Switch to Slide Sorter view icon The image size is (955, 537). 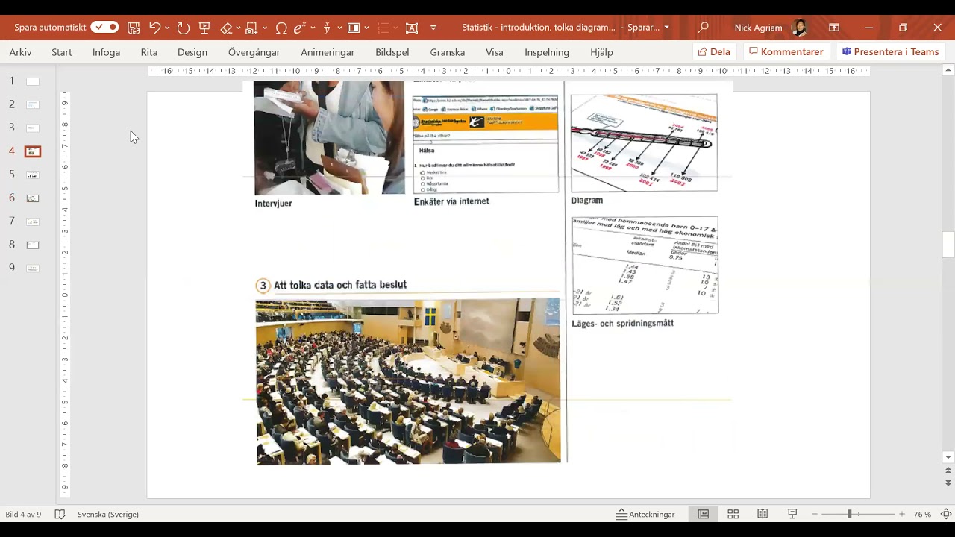coord(733,515)
